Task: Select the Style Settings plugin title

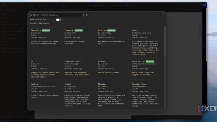Action: click(x=139, y=61)
